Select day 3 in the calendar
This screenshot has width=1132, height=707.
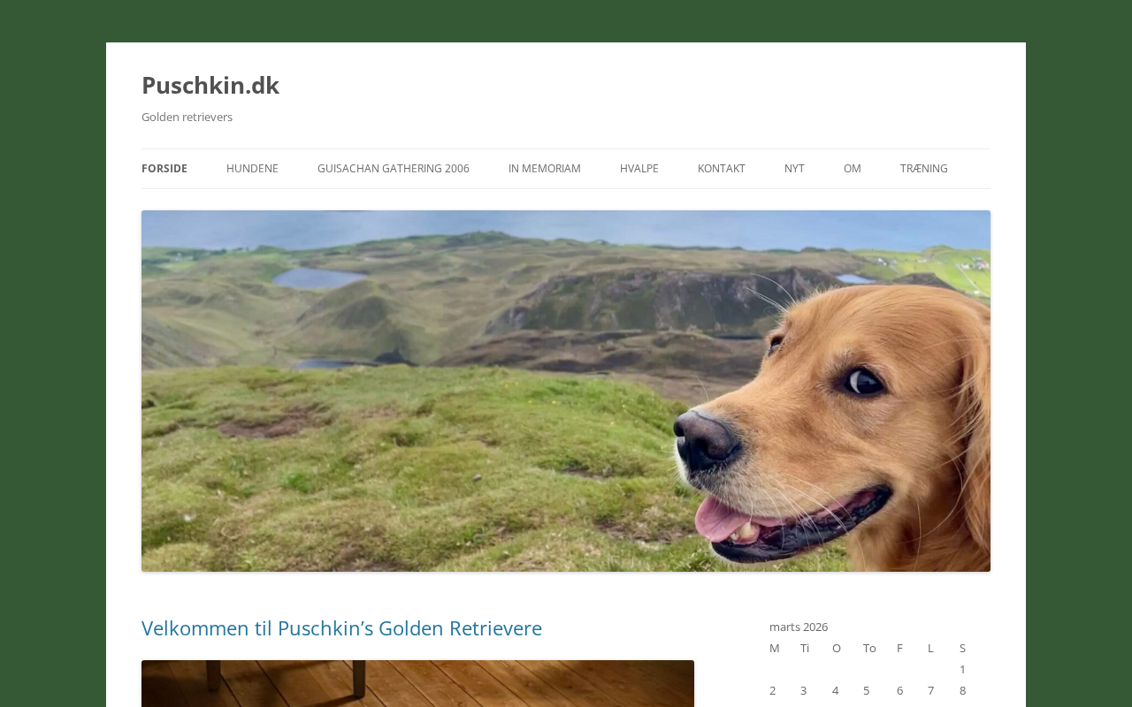(804, 690)
